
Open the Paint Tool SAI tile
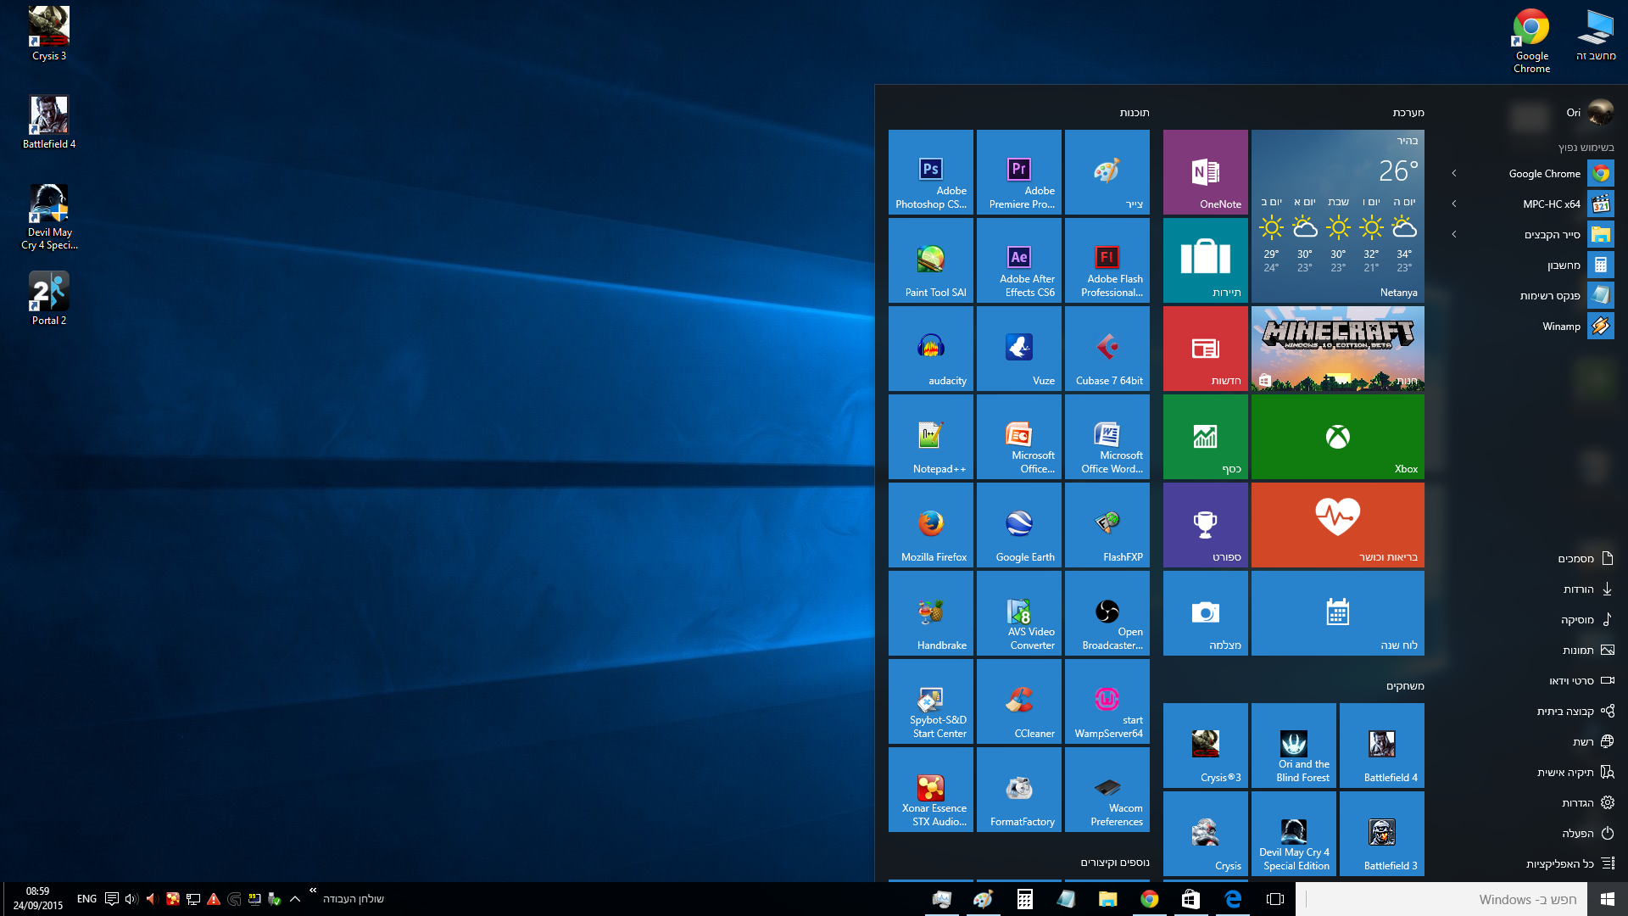931,260
